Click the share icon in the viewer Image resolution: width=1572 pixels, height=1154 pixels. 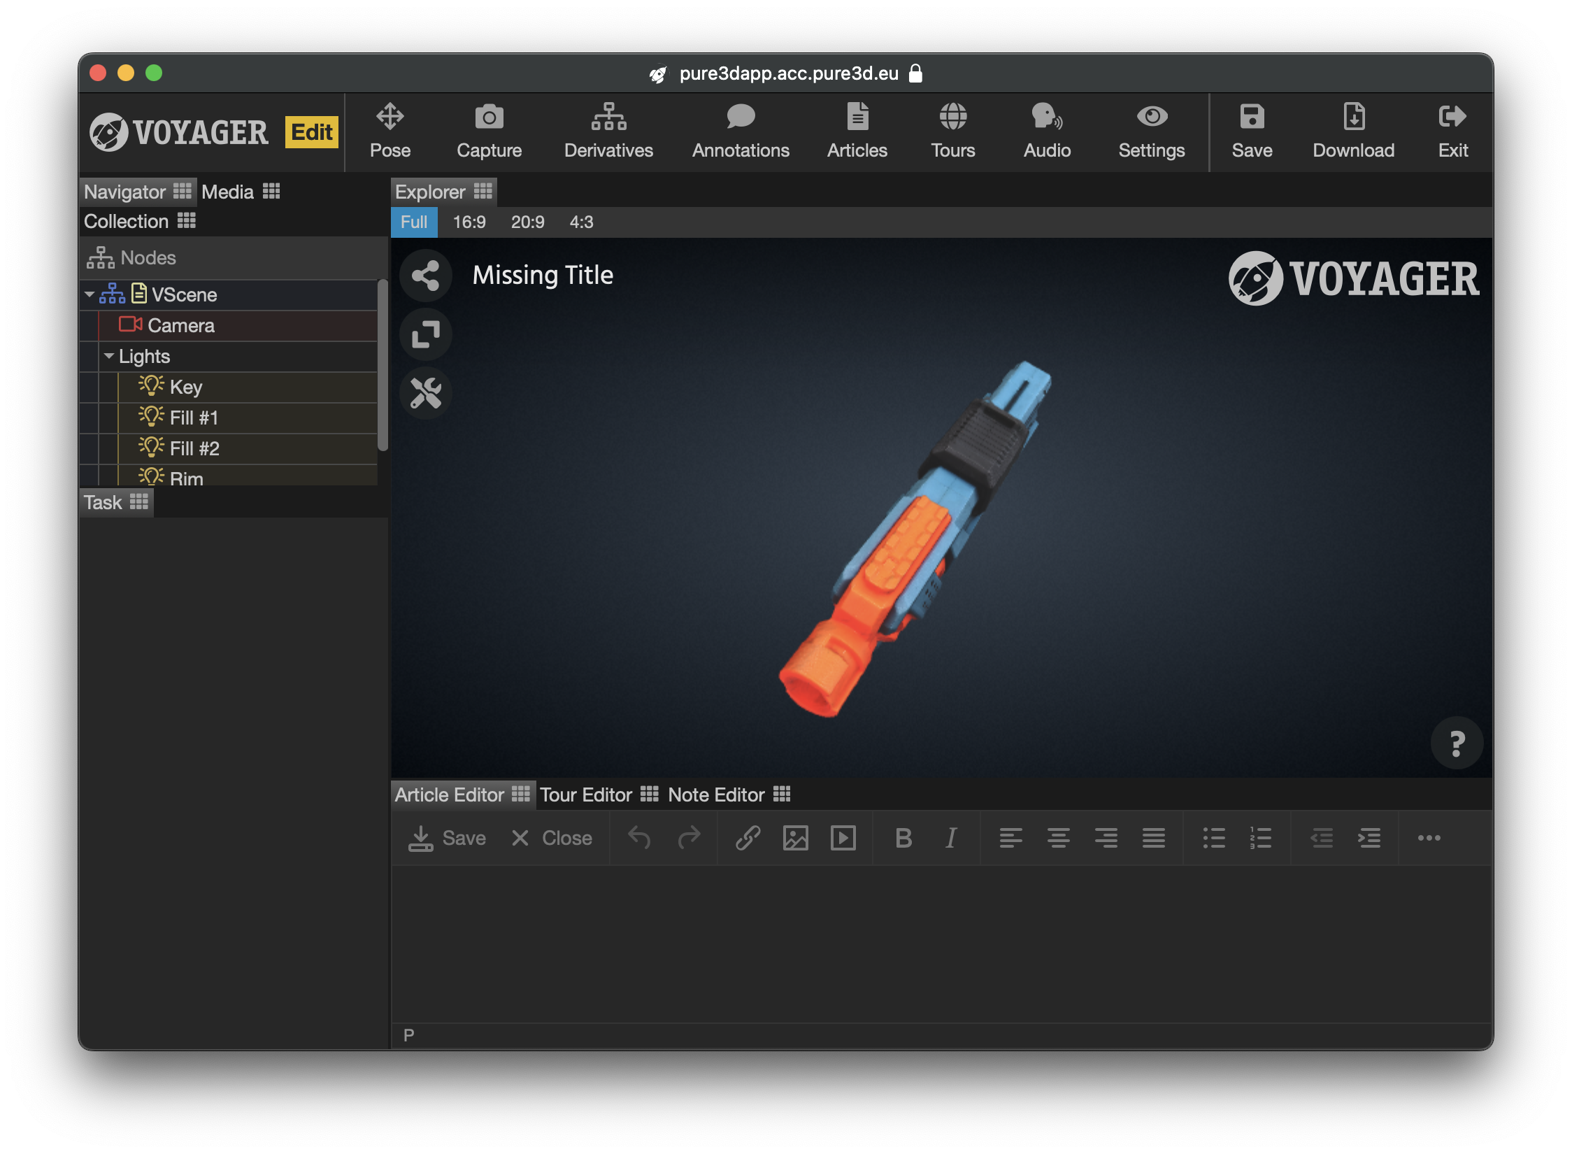(425, 276)
